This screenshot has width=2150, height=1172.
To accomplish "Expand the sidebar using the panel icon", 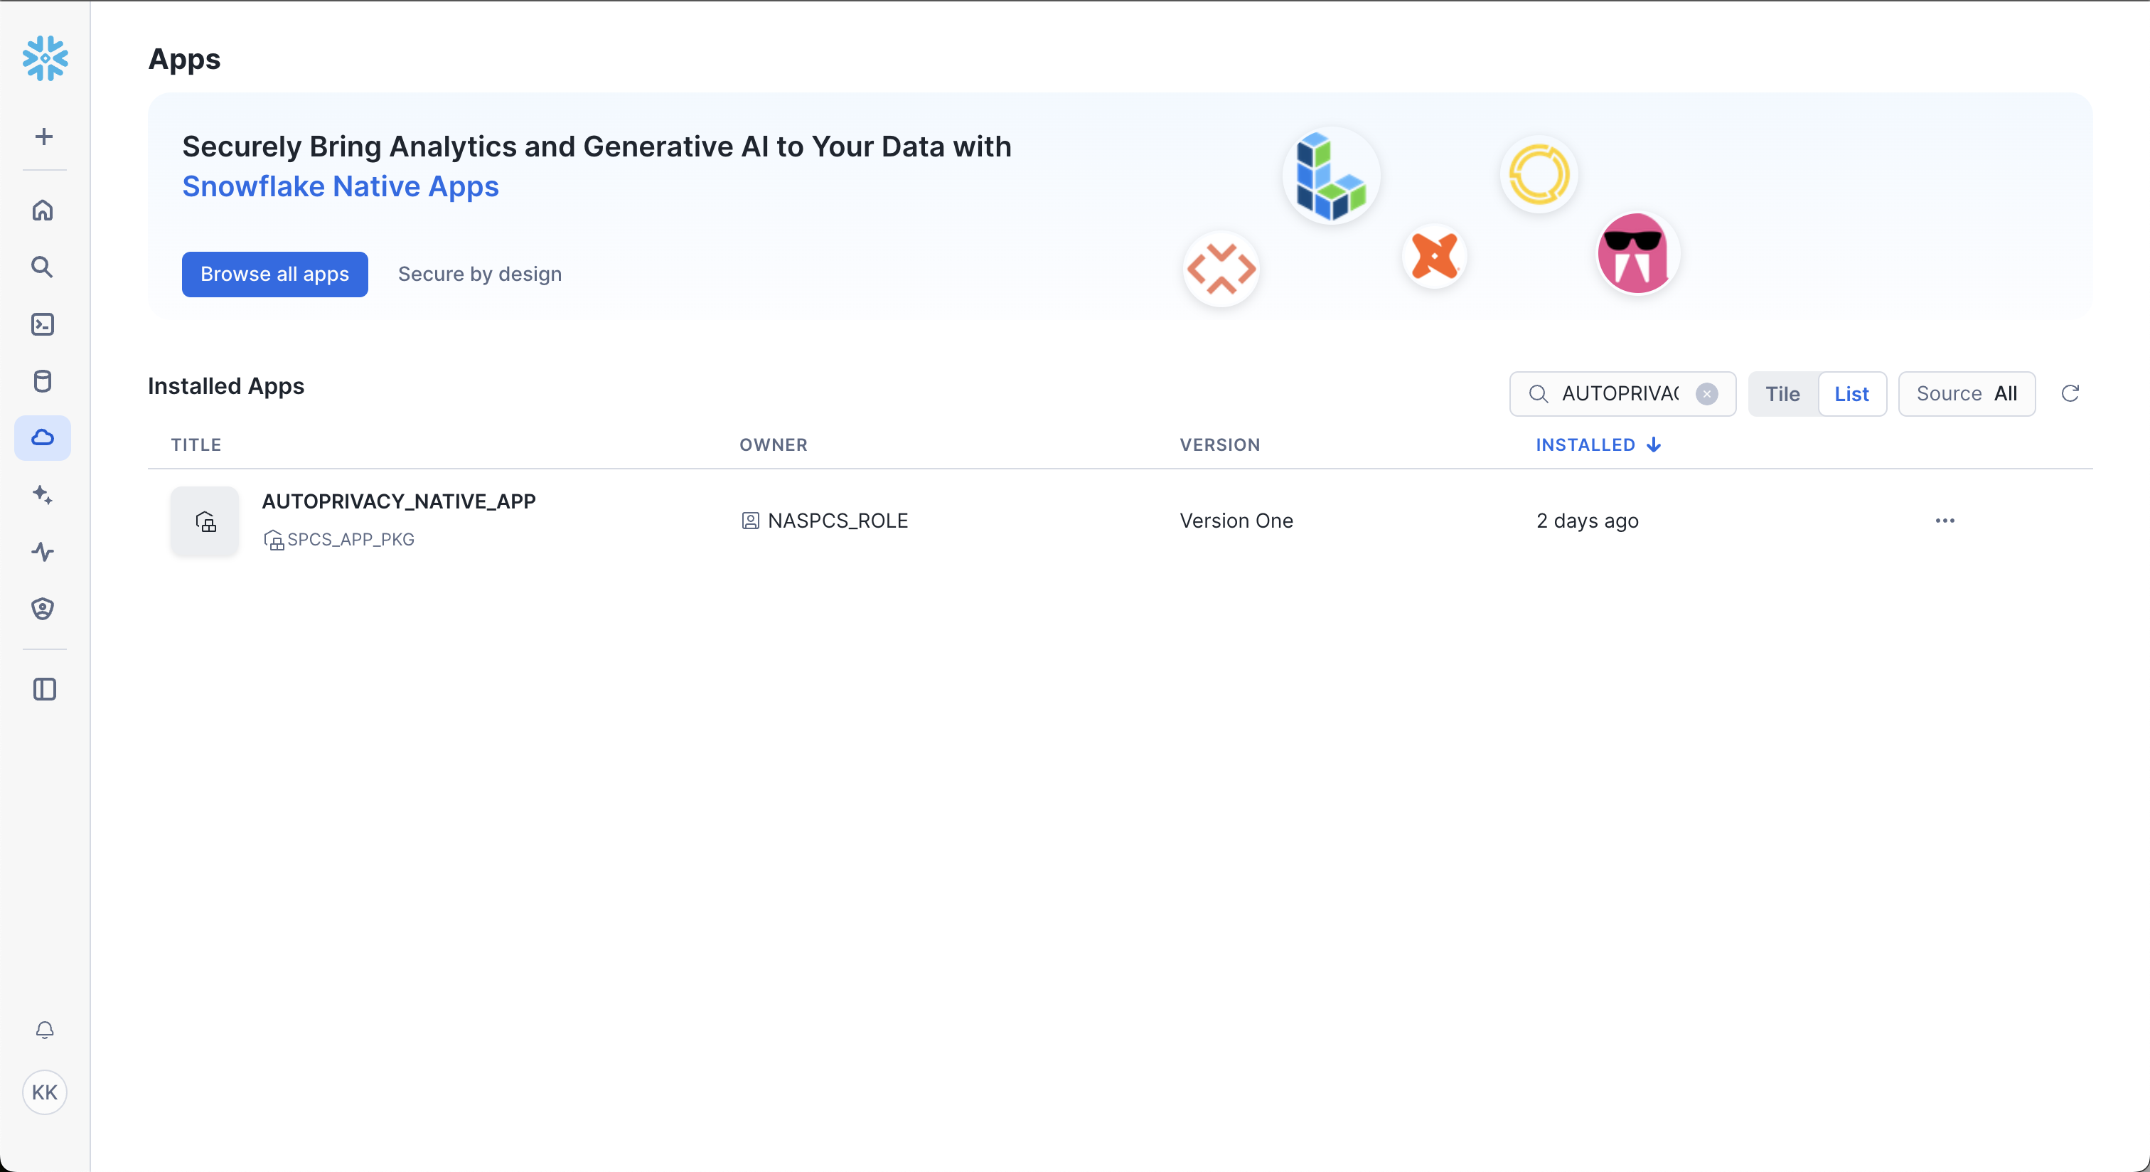I will click(44, 688).
